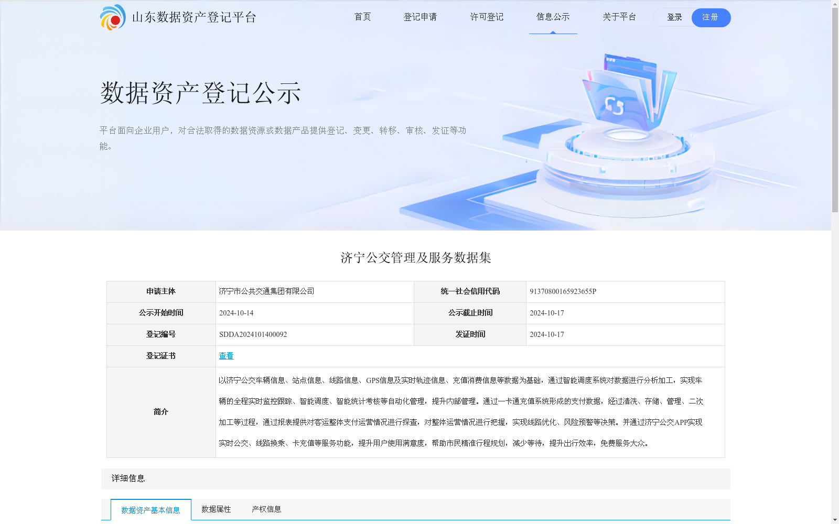Click the 济宁公交管理及服务数据集 heading

[415, 258]
